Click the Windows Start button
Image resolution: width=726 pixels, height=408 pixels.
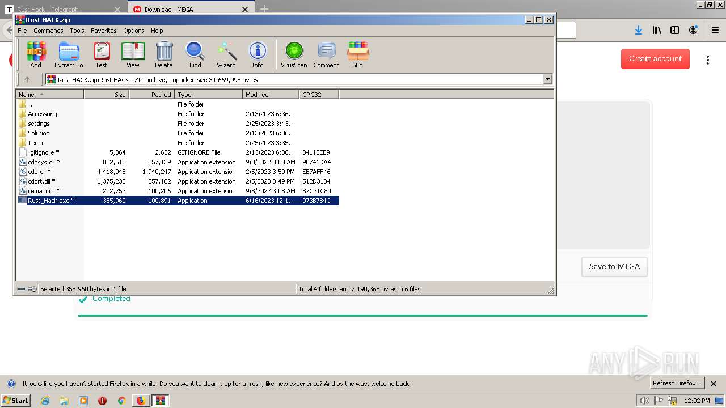pos(15,401)
